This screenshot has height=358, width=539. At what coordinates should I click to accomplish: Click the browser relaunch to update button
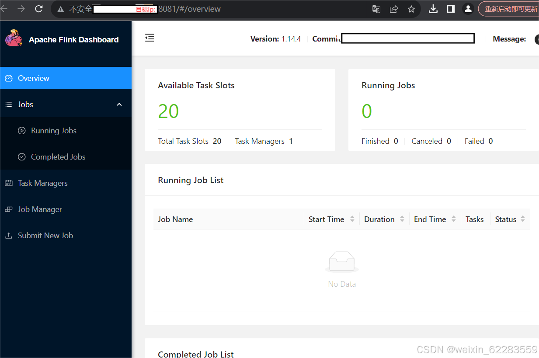[509, 9]
